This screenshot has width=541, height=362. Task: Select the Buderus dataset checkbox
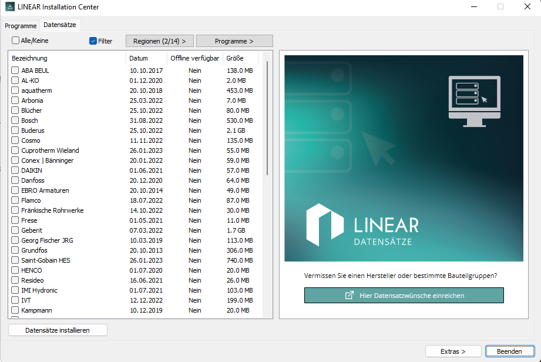15,130
